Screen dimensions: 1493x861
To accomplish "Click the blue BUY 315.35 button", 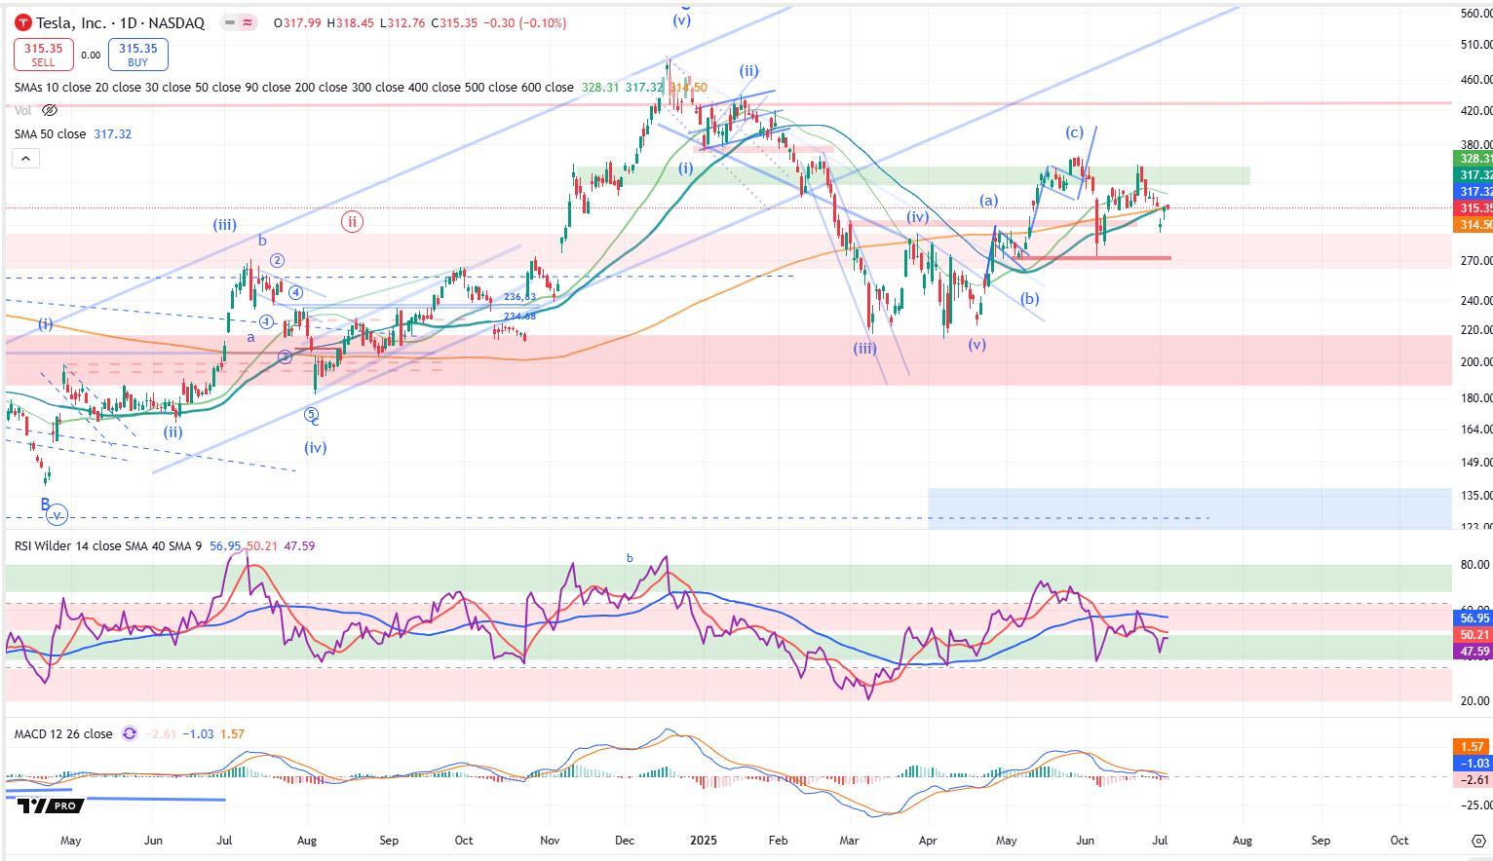I will [x=138, y=55].
